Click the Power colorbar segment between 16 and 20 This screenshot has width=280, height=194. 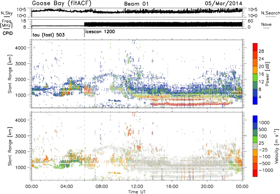click(x=255, y=70)
